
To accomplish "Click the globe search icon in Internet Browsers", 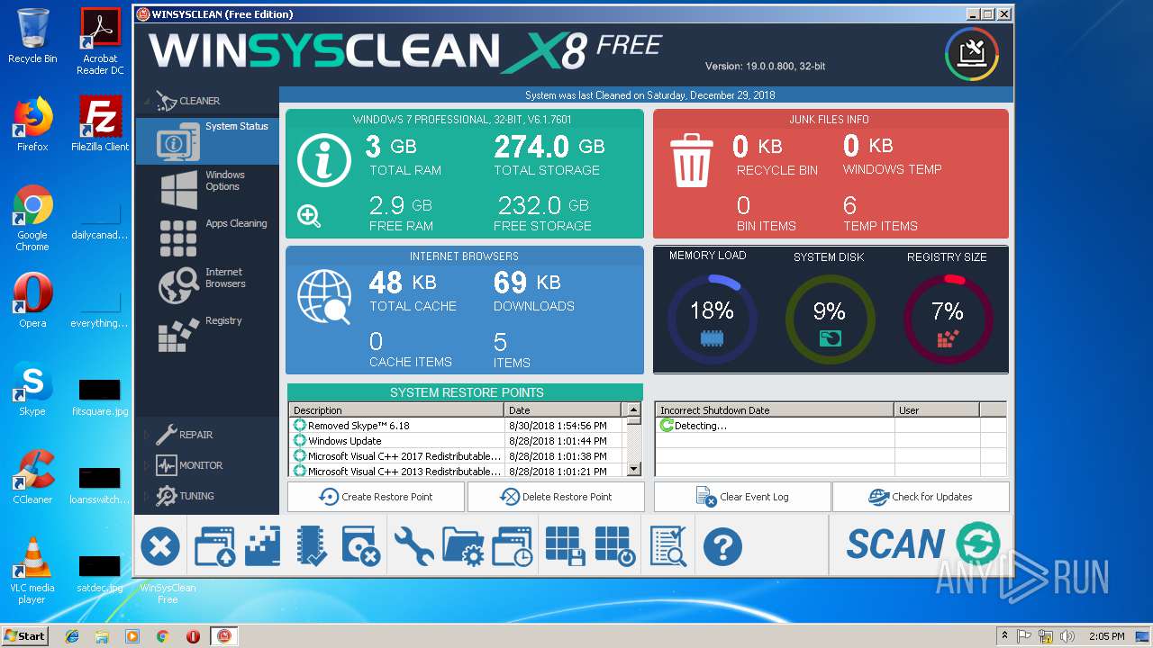I will [x=323, y=297].
